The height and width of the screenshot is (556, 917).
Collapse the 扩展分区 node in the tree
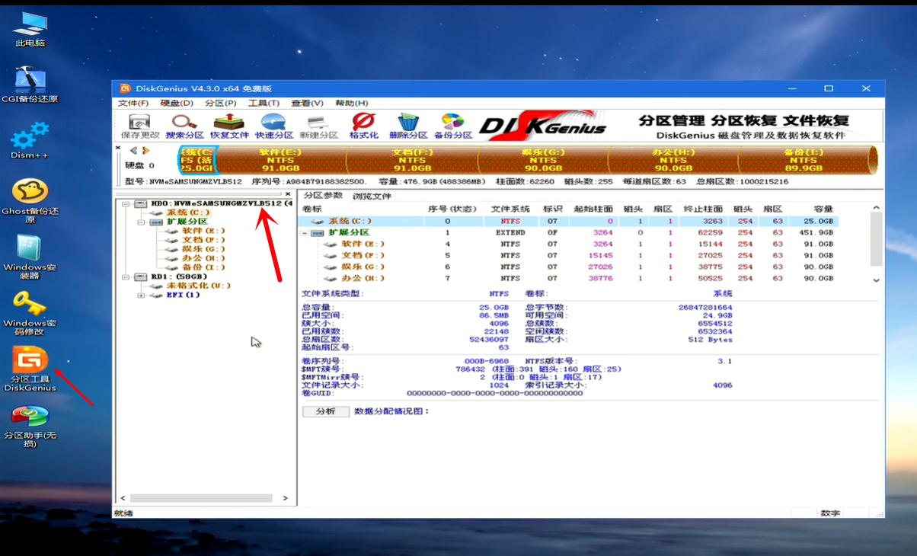(x=140, y=222)
